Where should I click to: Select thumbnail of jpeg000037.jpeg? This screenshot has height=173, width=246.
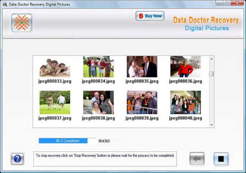tap(55, 102)
